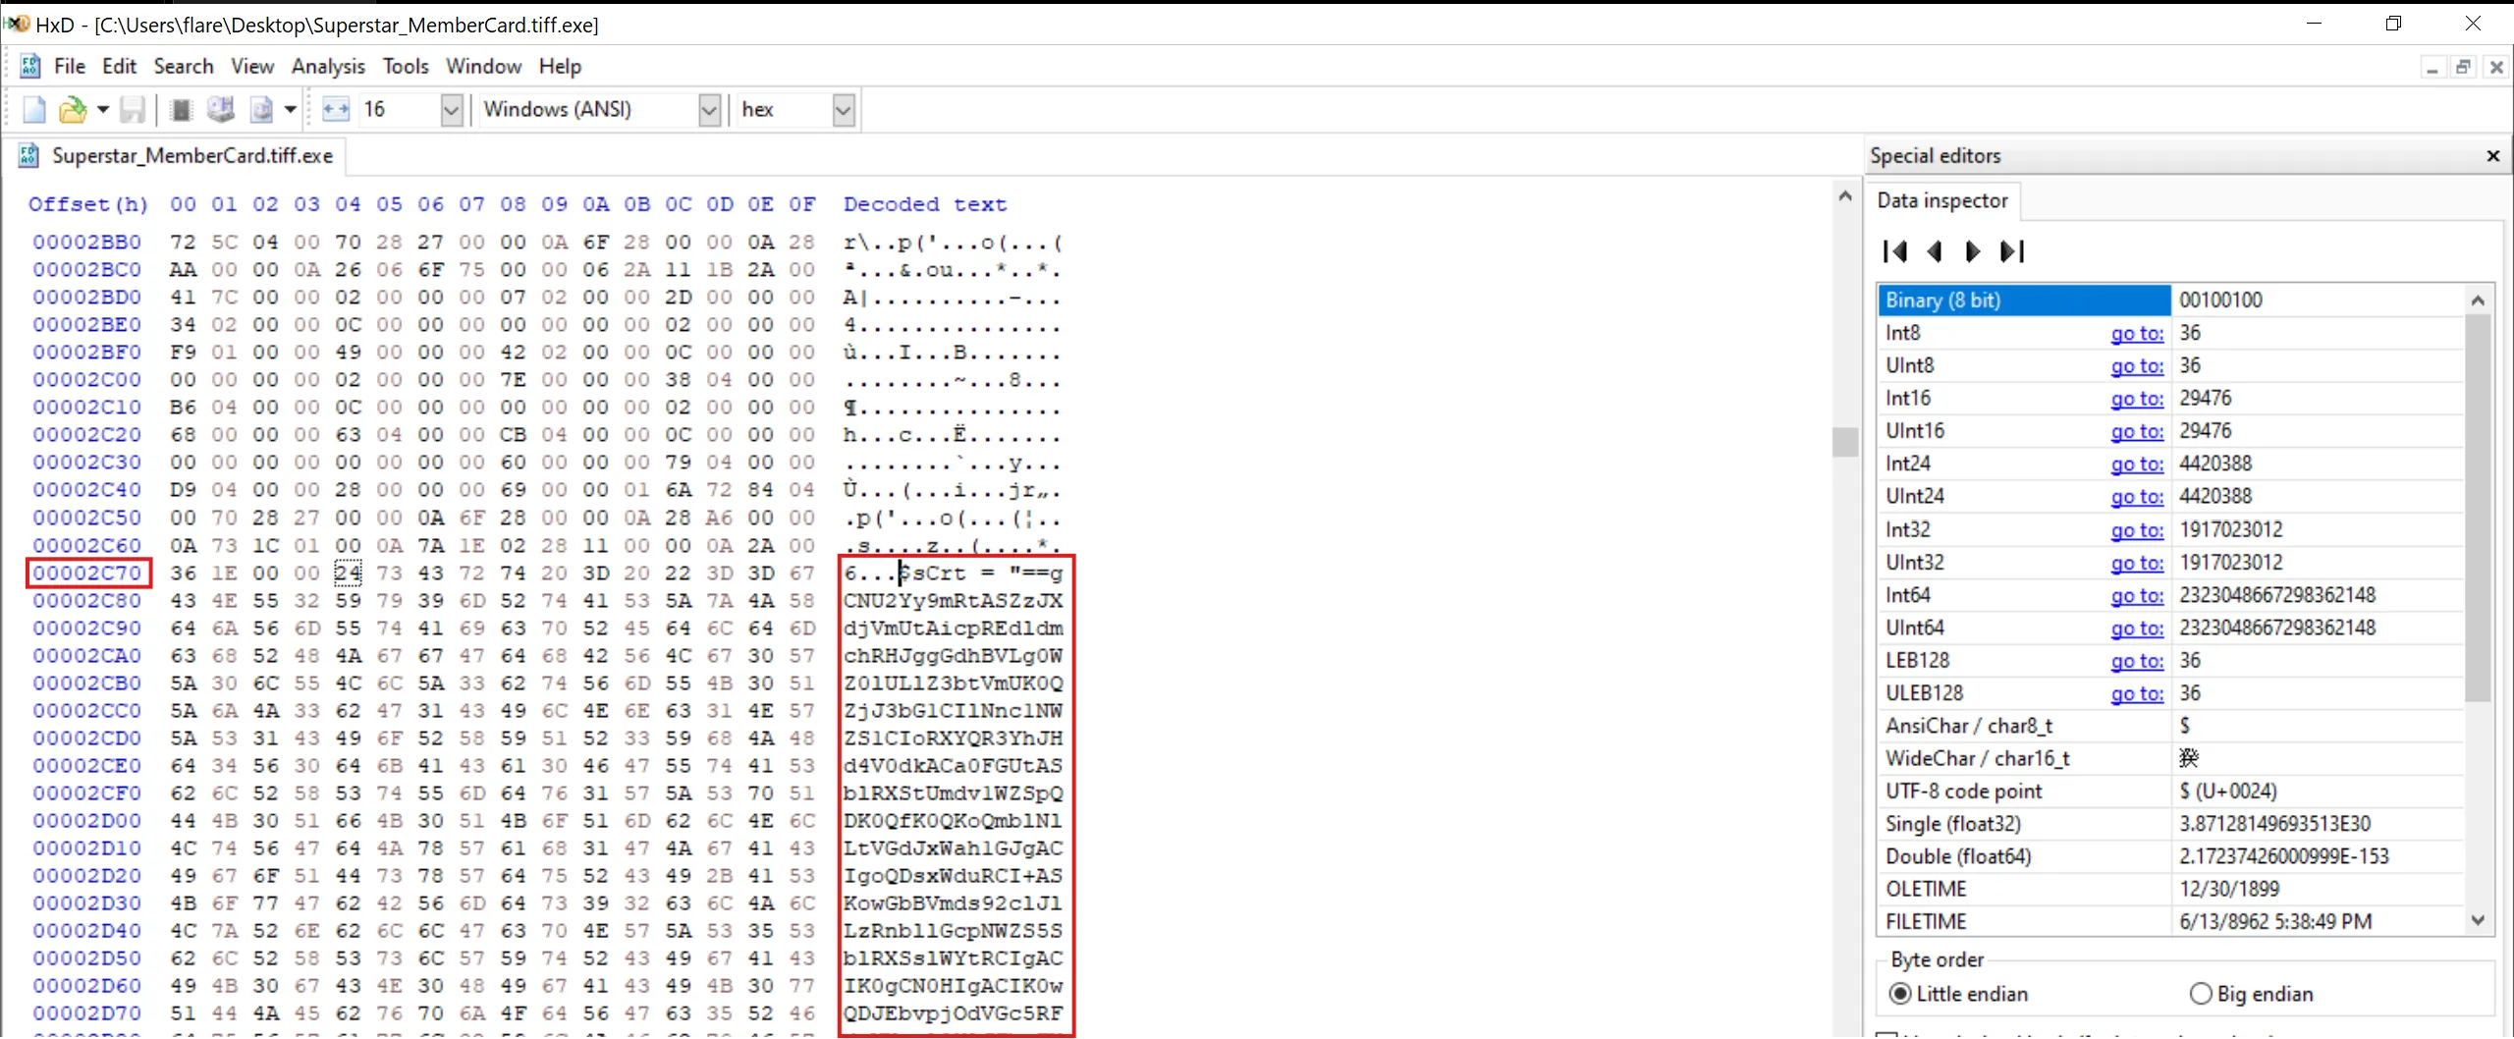Jump to last byte in Data inspector
This screenshot has width=2514, height=1039.
[2012, 251]
